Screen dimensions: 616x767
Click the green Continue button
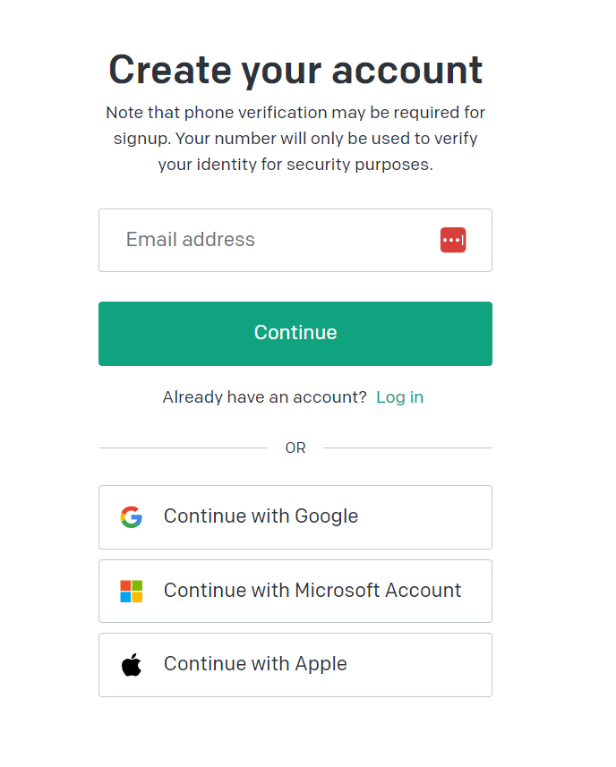pyautogui.click(x=295, y=334)
